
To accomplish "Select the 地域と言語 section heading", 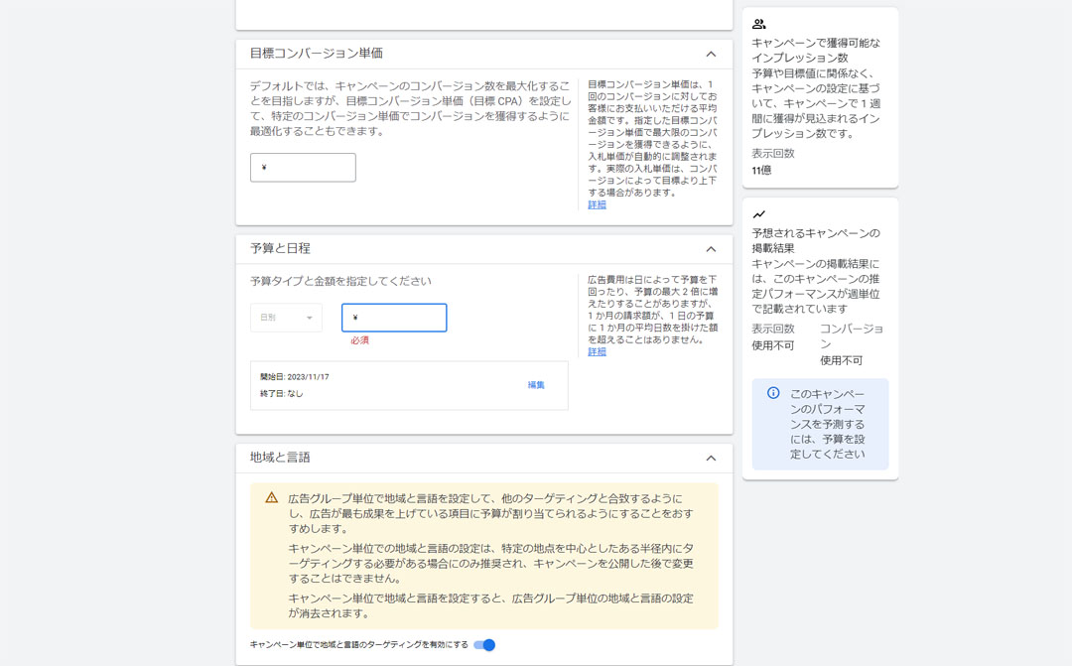I will click(x=280, y=458).
